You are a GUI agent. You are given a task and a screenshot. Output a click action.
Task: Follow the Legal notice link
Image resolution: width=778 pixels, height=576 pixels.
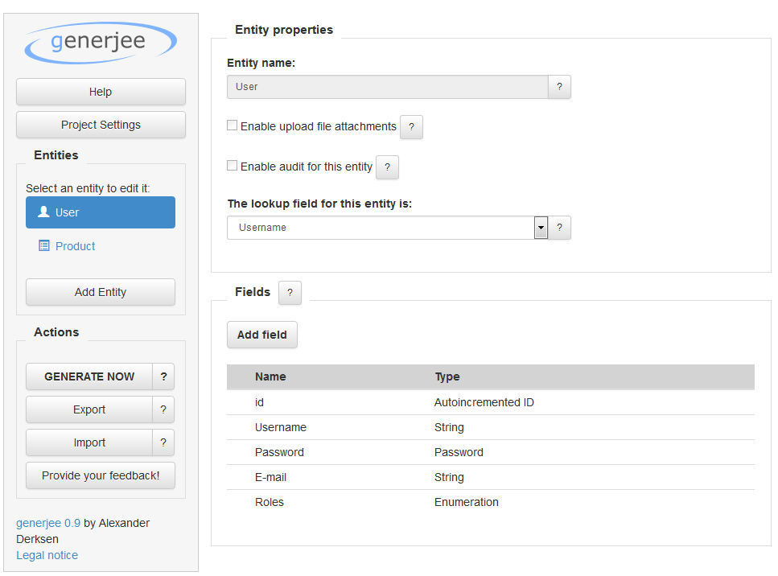[47, 555]
